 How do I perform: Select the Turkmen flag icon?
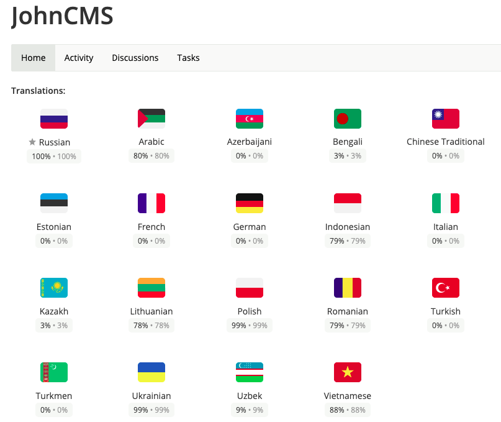pos(54,372)
